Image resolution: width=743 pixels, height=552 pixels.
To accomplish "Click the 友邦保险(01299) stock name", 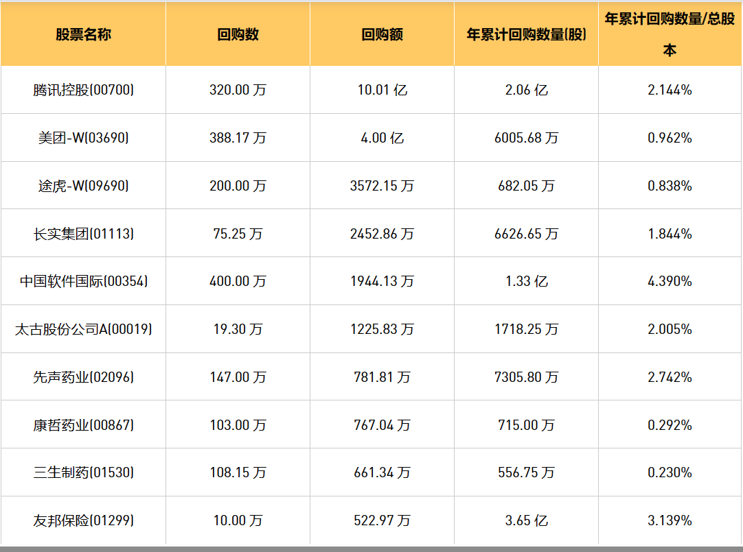I will (x=83, y=520).
